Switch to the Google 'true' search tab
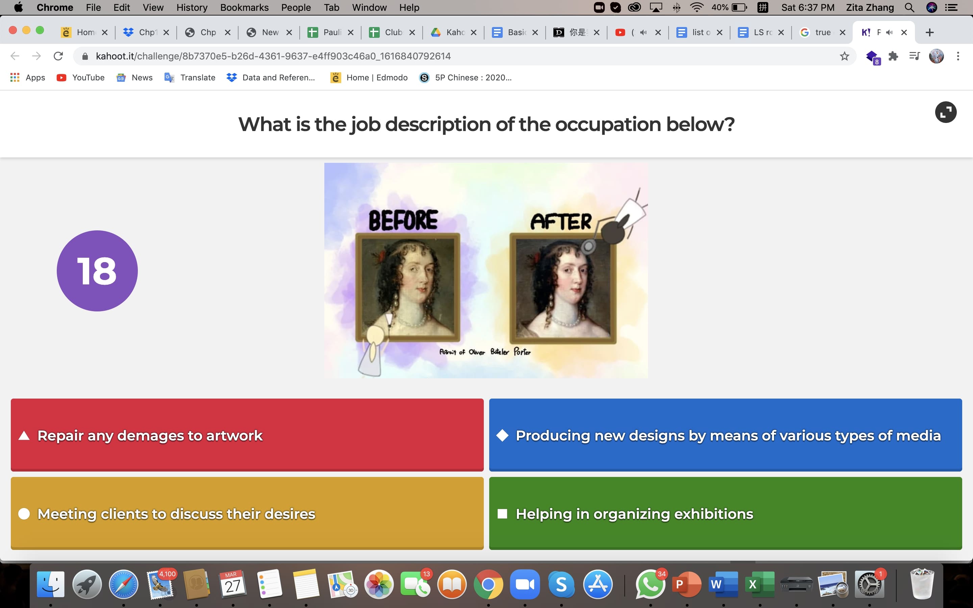Viewport: 973px width, 608px height. [822, 32]
